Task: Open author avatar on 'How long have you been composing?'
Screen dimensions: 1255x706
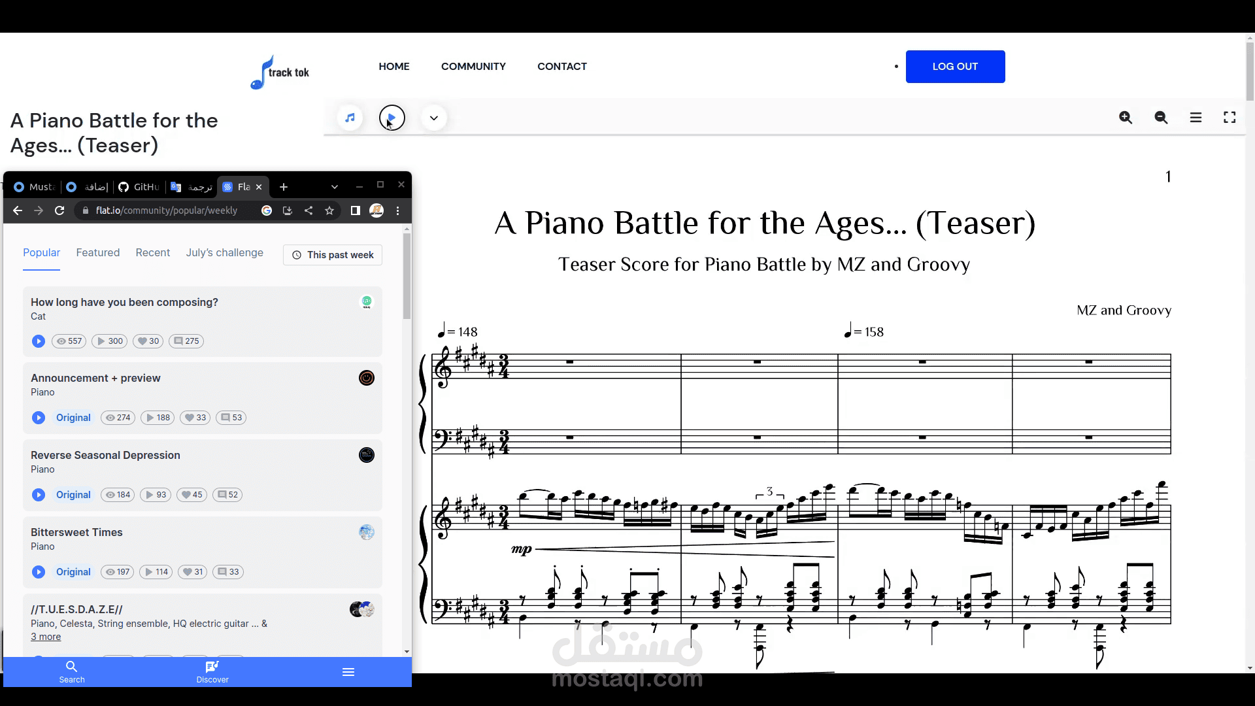Action: tap(367, 302)
